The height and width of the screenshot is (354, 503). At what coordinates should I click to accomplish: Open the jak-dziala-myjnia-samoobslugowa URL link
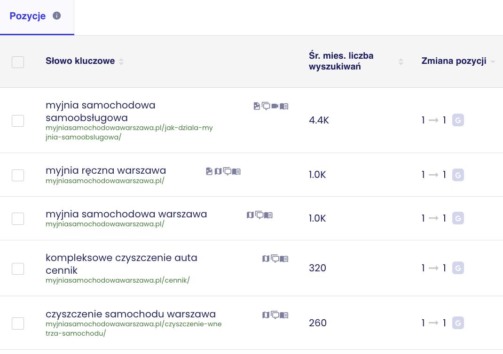tap(129, 132)
